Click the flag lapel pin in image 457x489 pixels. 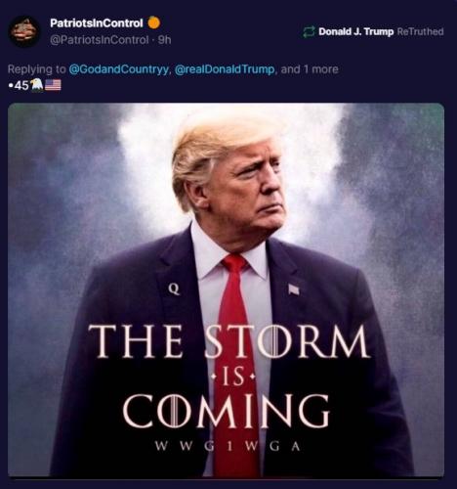click(x=294, y=289)
